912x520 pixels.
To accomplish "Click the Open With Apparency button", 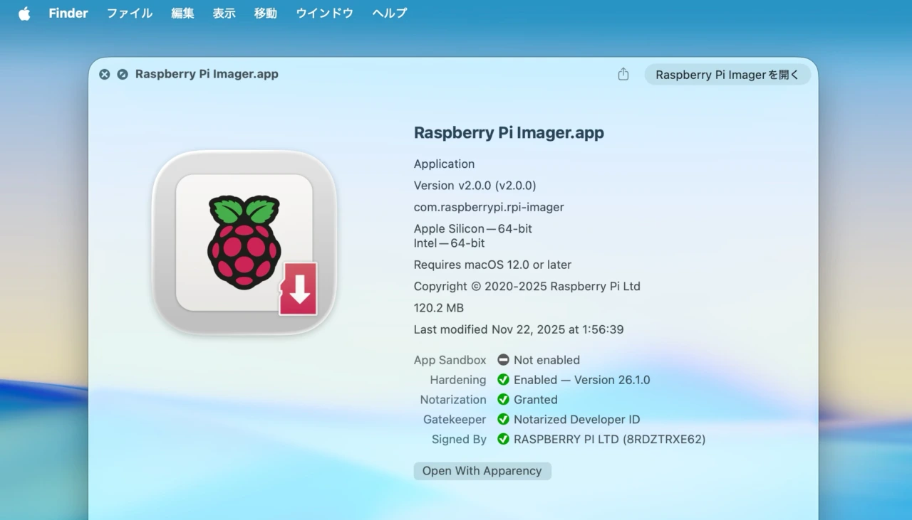I will [x=482, y=470].
